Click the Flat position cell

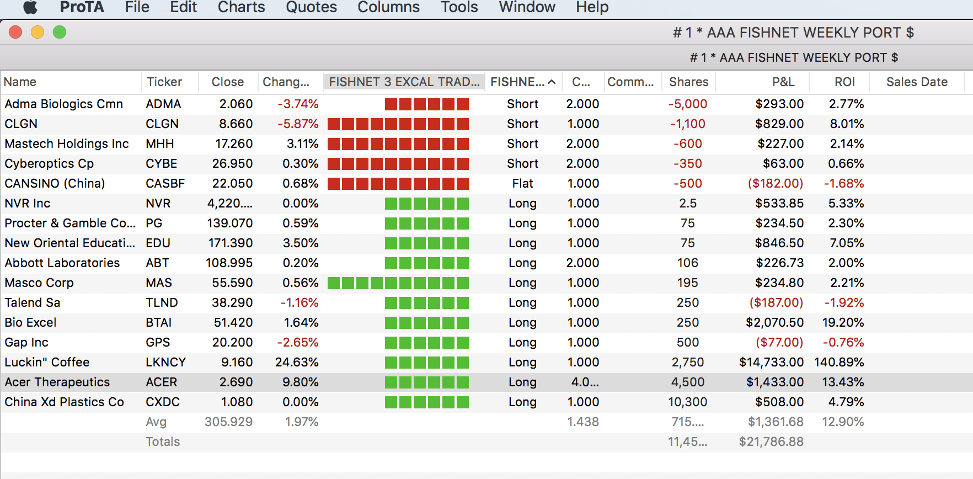(522, 183)
